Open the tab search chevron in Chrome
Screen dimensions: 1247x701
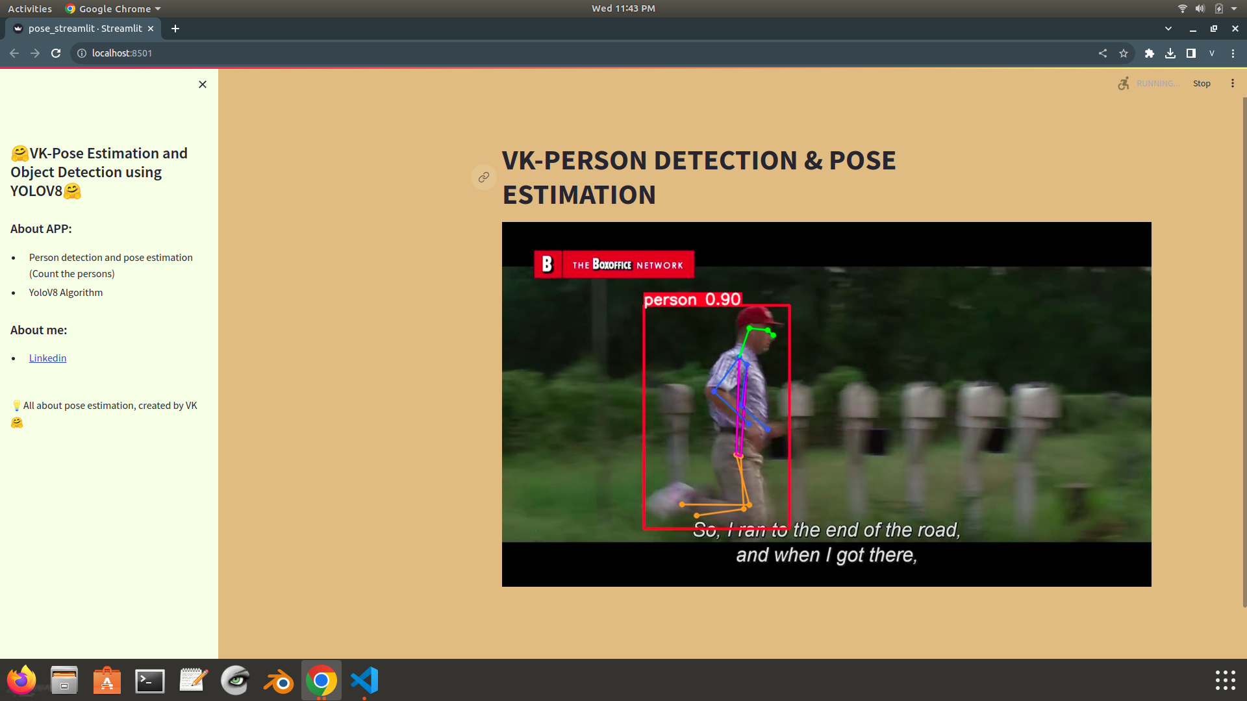point(1168,29)
